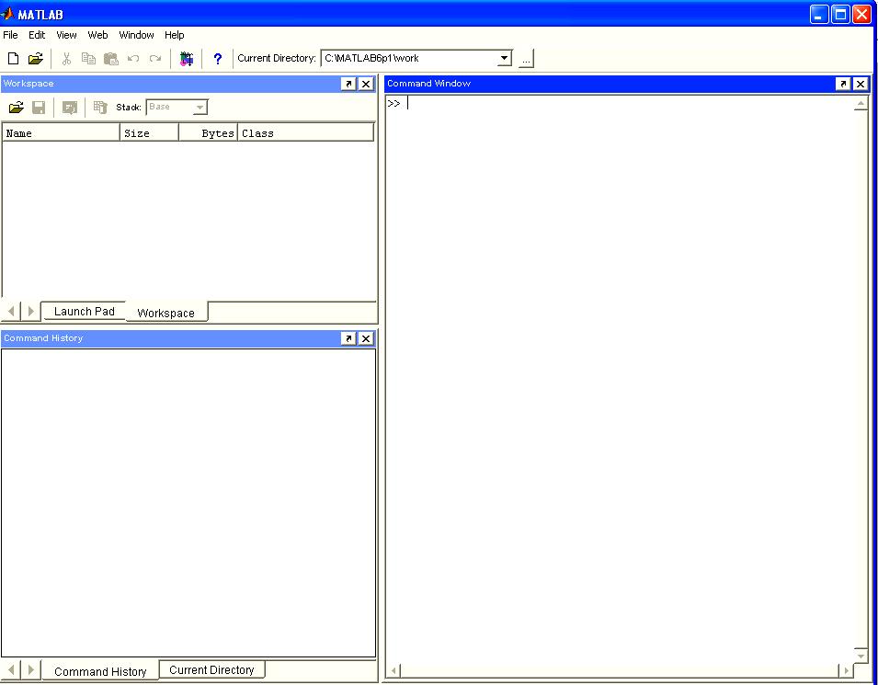The width and height of the screenshot is (878, 685).
Task: Select the Command History tab
Action: pyautogui.click(x=100, y=671)
